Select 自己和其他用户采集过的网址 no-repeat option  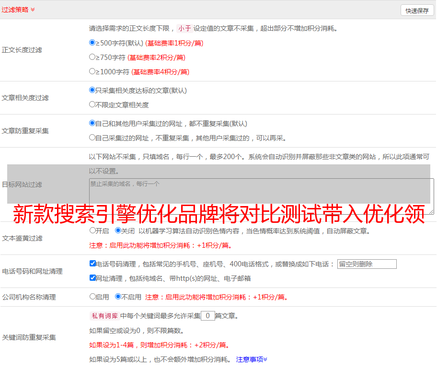tap(92, 123)
